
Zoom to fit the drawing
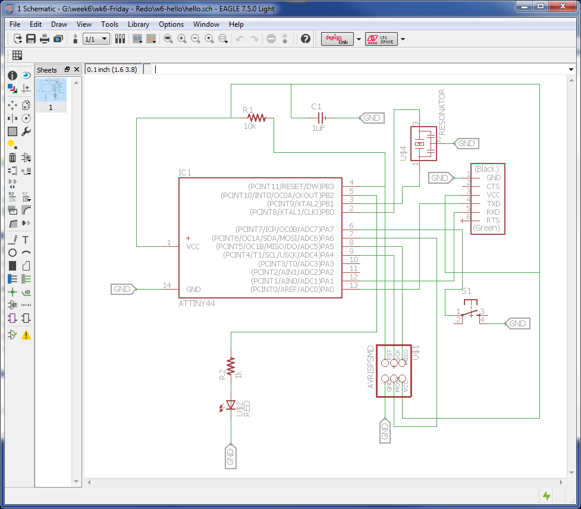click(168, 39)
